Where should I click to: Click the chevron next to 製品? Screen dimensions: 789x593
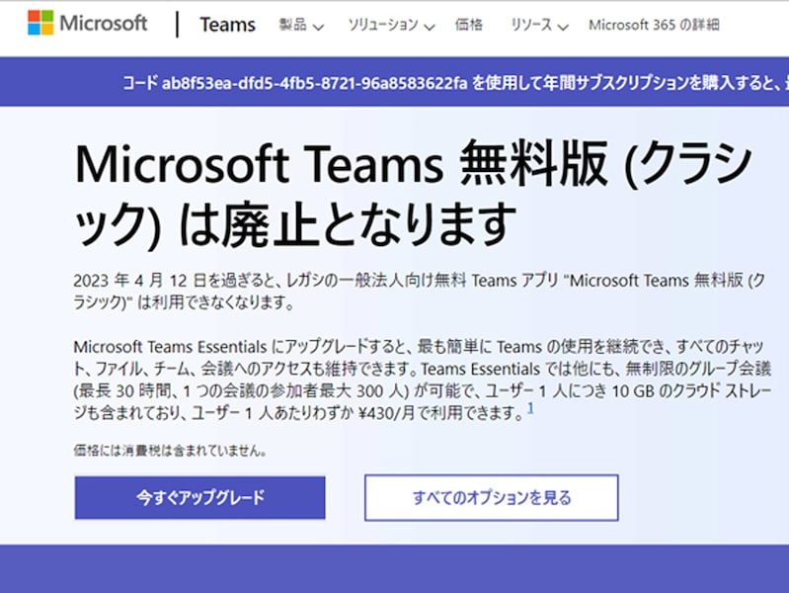point(318,27)
